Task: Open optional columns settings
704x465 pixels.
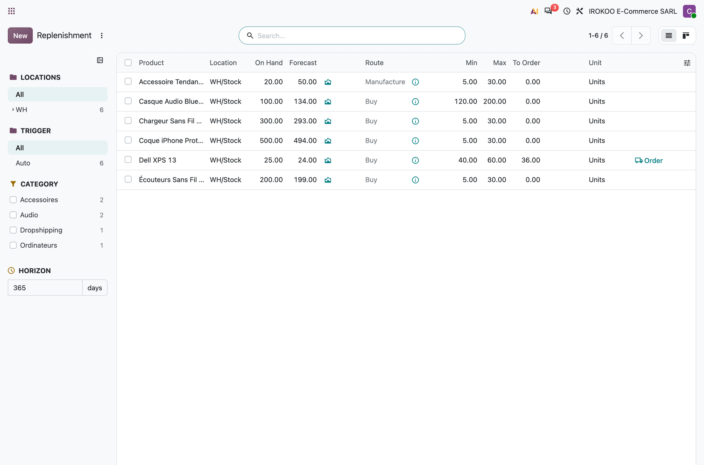Action: pos(687,63)
